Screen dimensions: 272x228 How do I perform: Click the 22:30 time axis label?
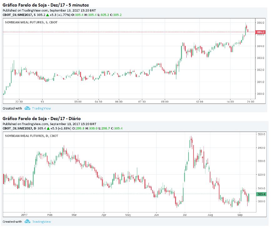click(19, 101)
